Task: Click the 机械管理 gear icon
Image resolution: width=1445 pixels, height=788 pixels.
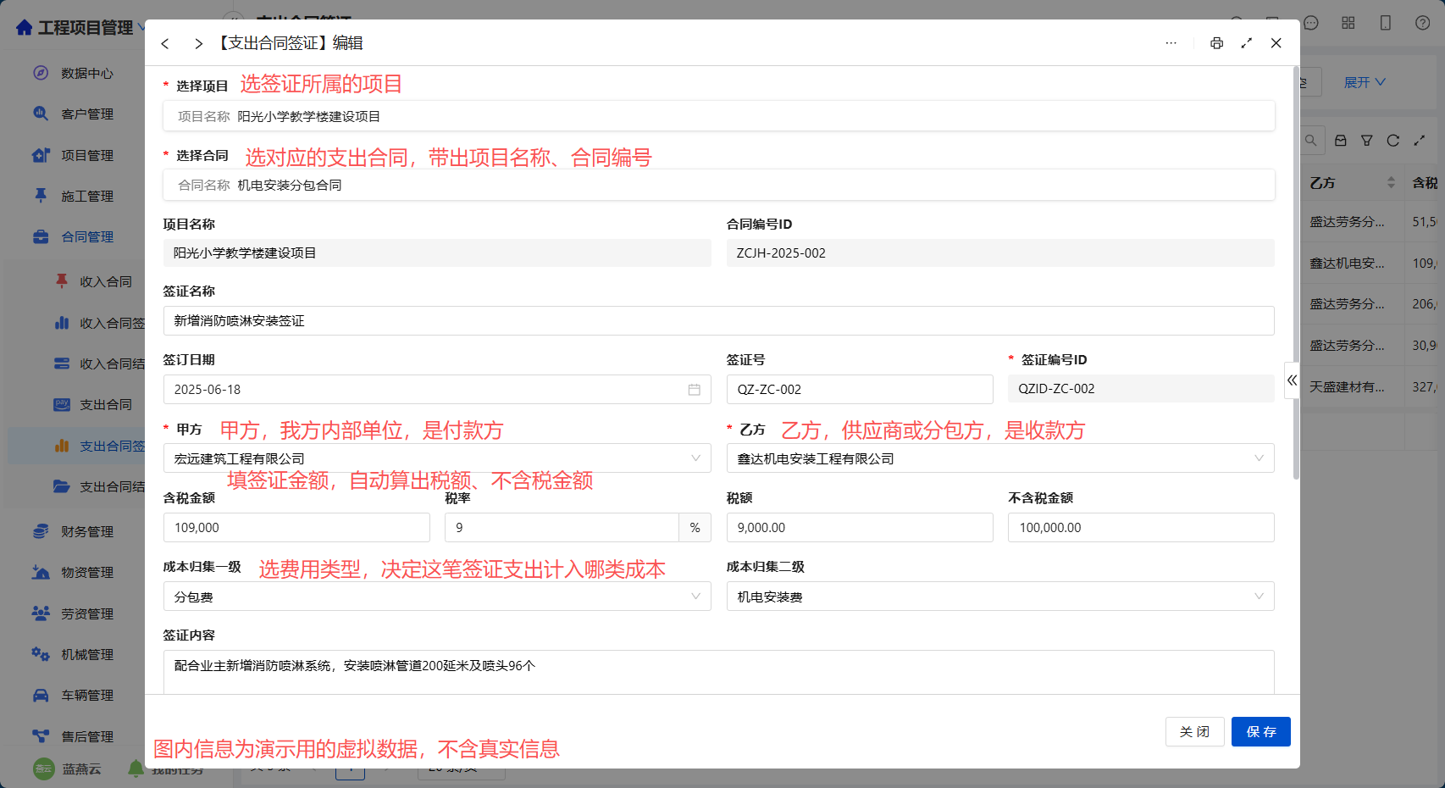Action: pyautogui.click(x=41, y=654)
